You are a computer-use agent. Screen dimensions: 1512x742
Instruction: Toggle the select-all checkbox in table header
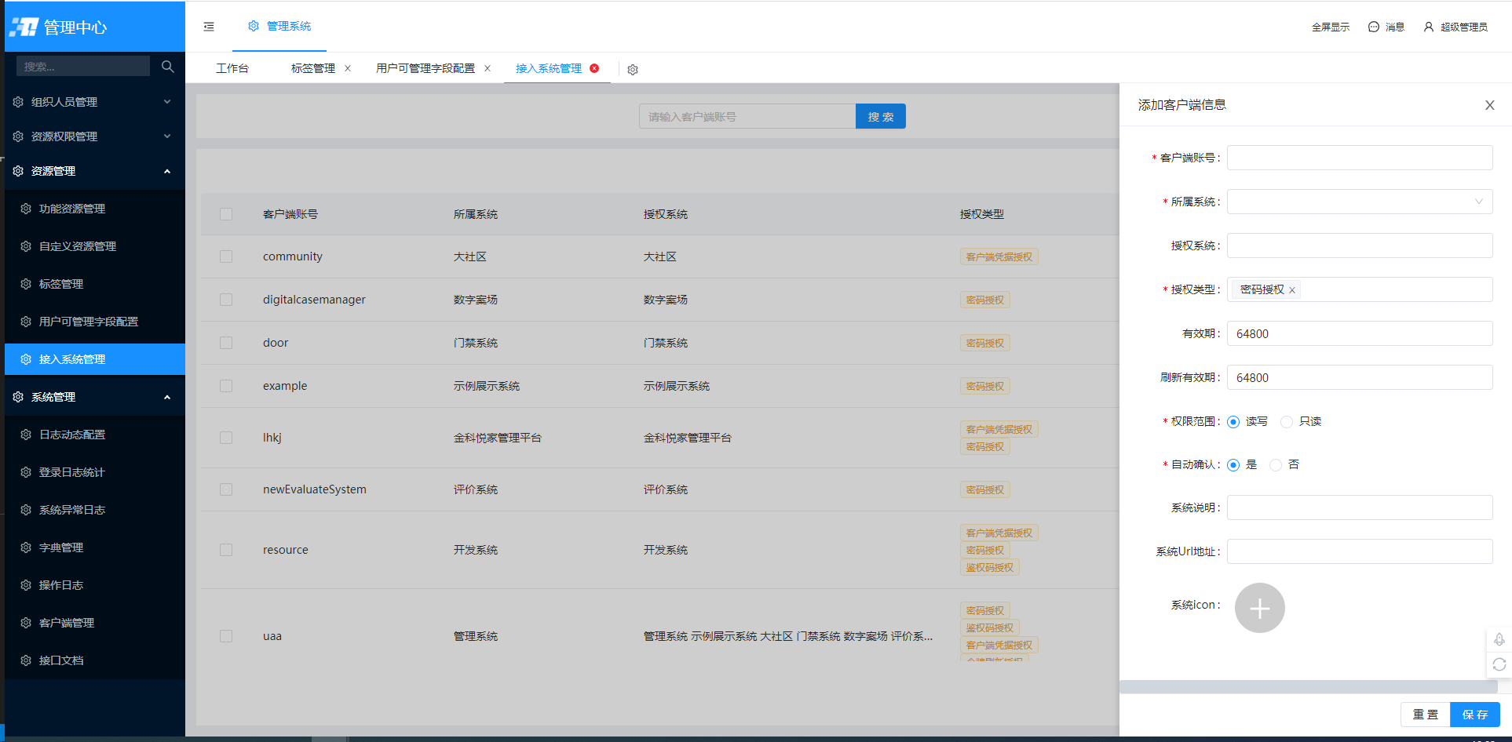pyautogui.click(x=226, y=214)
